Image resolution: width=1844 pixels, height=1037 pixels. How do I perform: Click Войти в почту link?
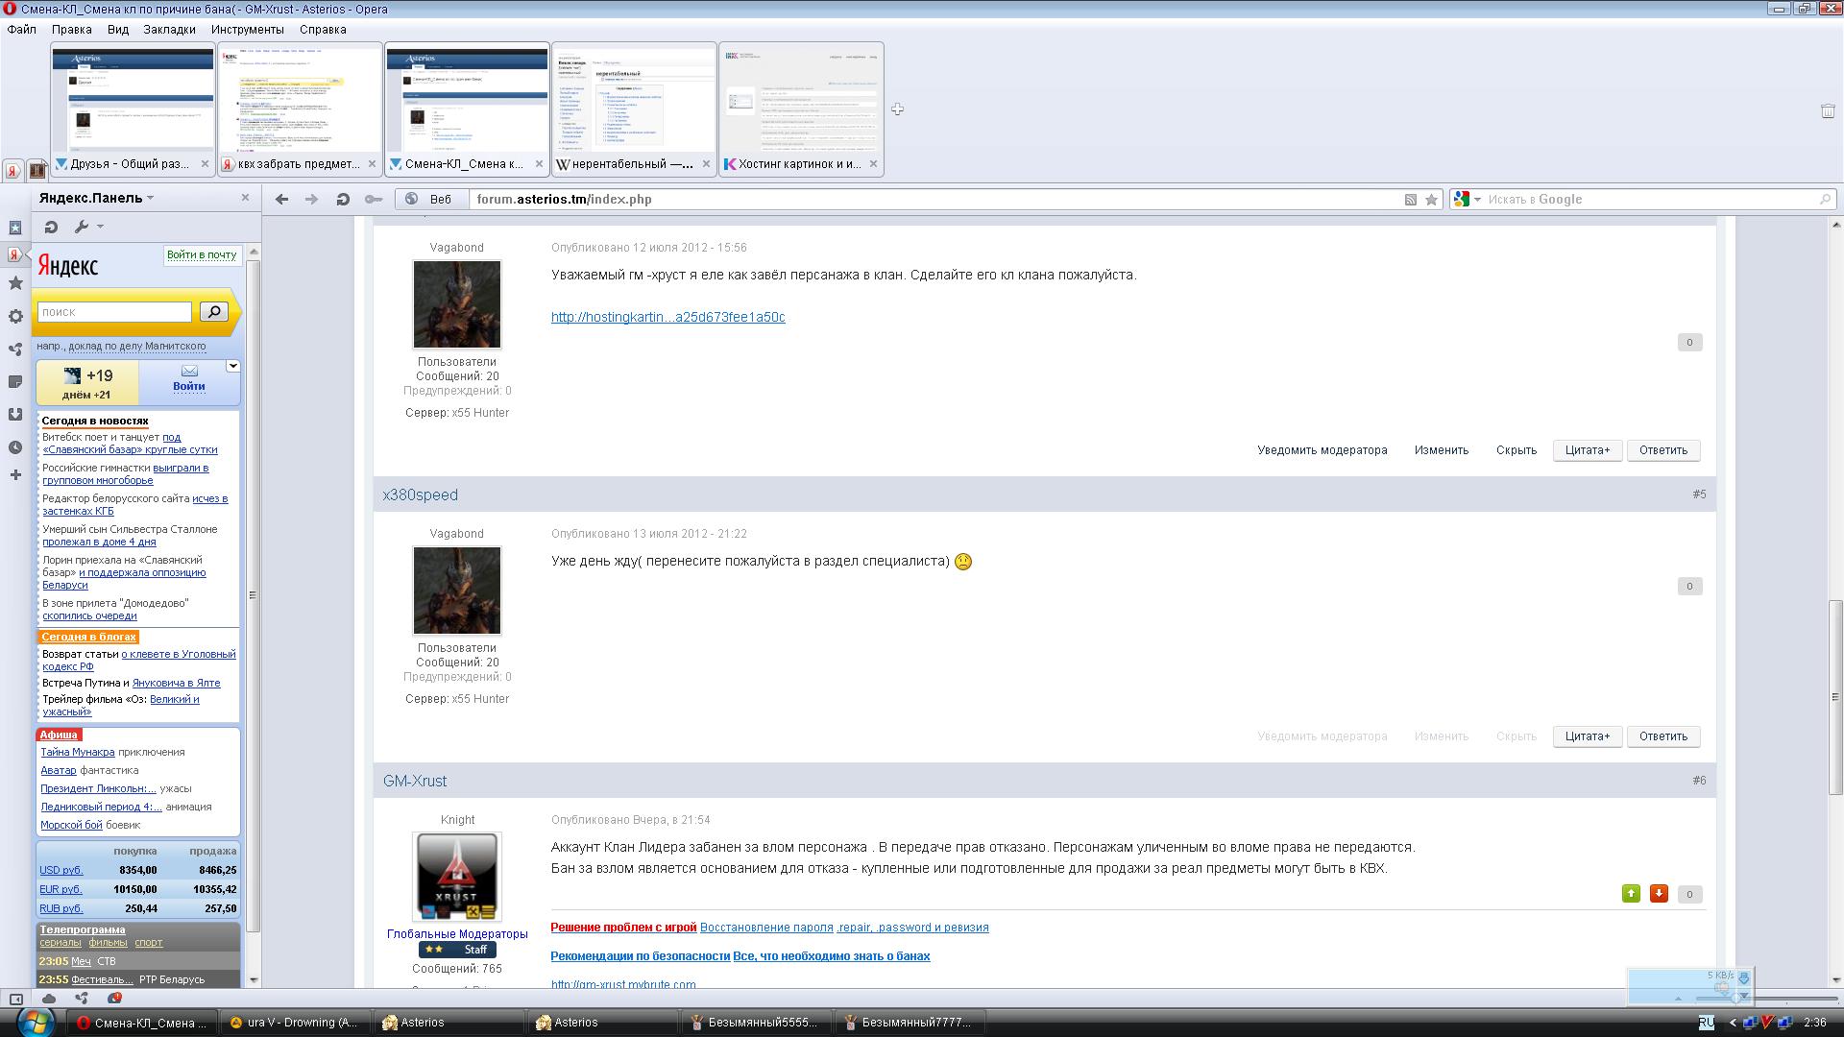point(201,254)
